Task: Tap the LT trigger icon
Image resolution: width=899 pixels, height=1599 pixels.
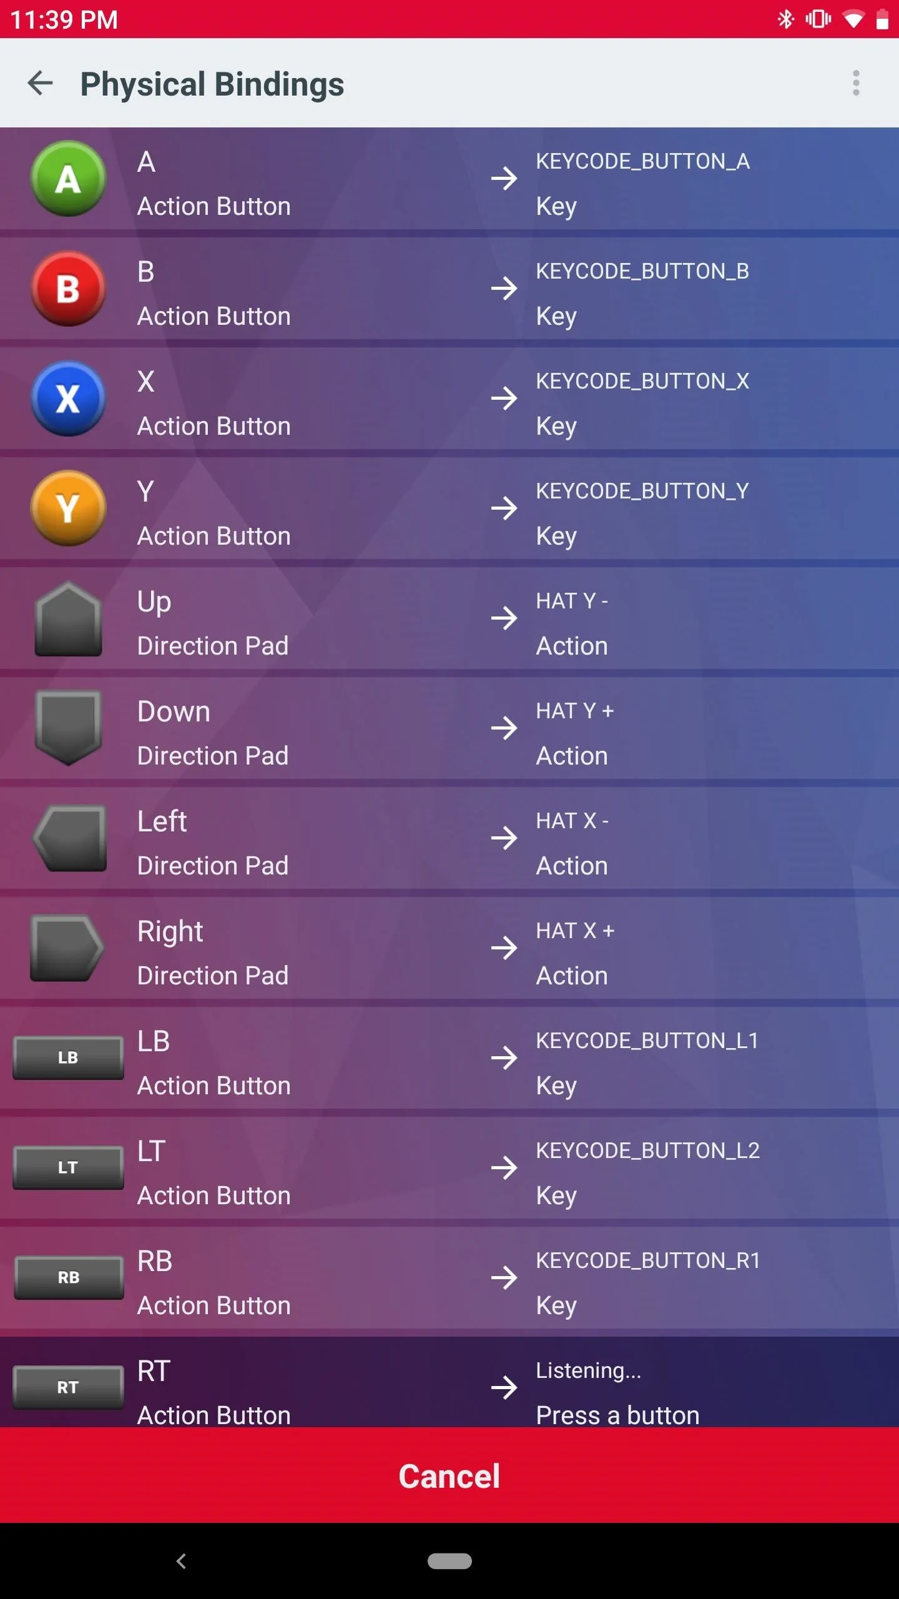Action: point(68,1168)
